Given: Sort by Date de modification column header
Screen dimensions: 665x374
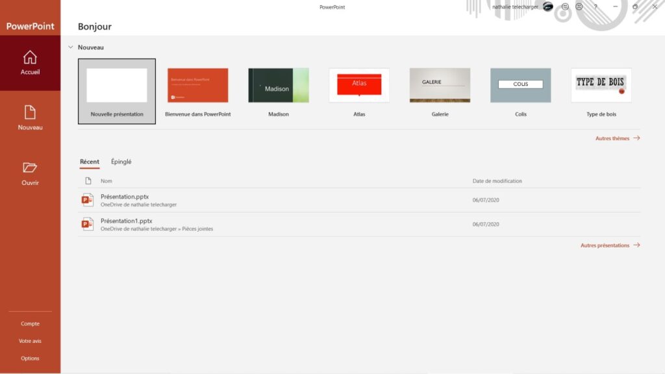Looking at the screenshot, I should point(497,181).
